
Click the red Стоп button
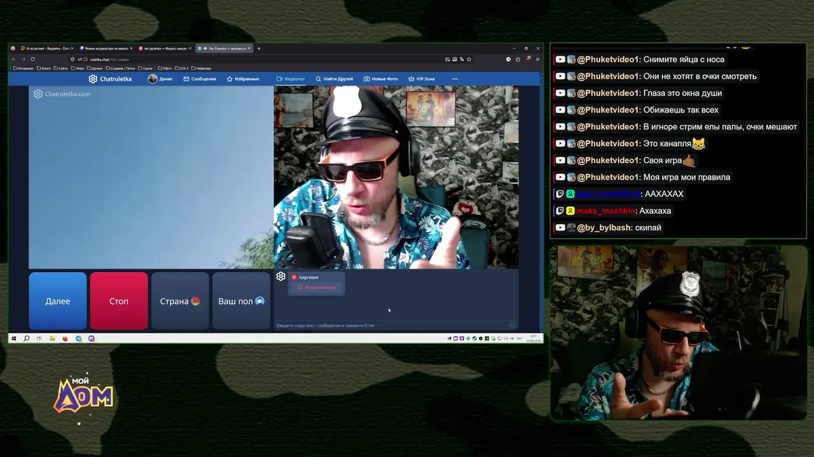(119, 301)
